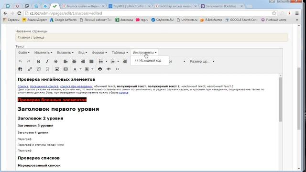Center align the text
Screen dimensions: 306x172
coord(74,62)
